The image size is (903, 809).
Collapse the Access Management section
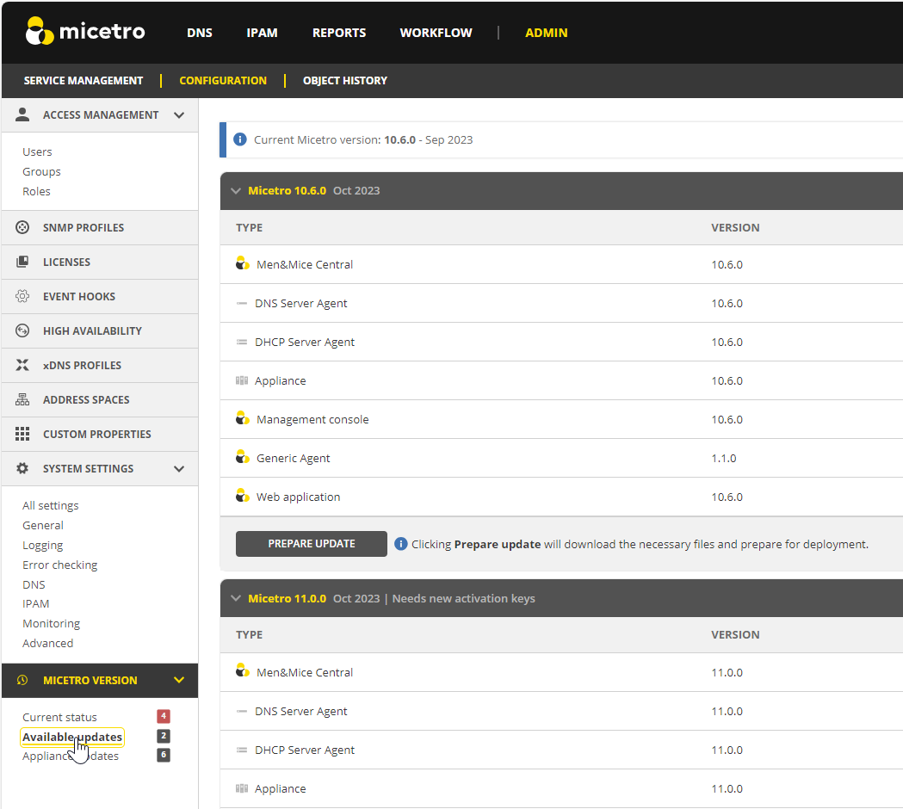click(x=179, y=114)
